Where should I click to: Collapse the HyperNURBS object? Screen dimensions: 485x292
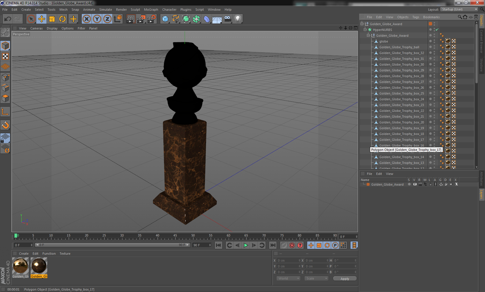365,29
